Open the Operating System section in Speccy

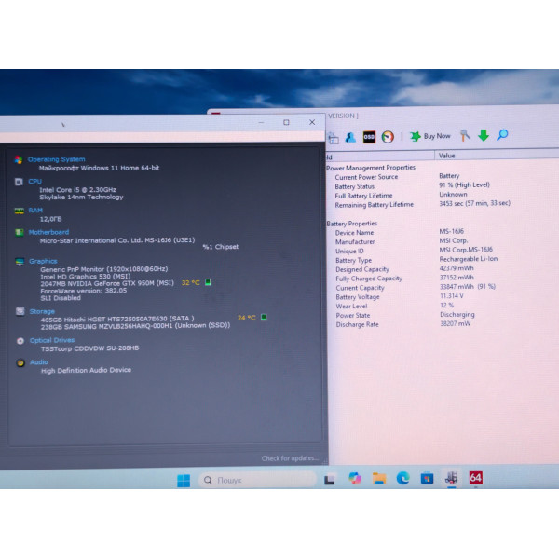(x=56, y=159)
